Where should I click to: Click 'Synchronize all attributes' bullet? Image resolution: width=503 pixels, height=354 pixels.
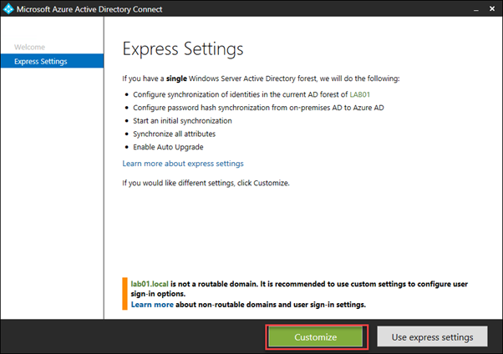174,134
